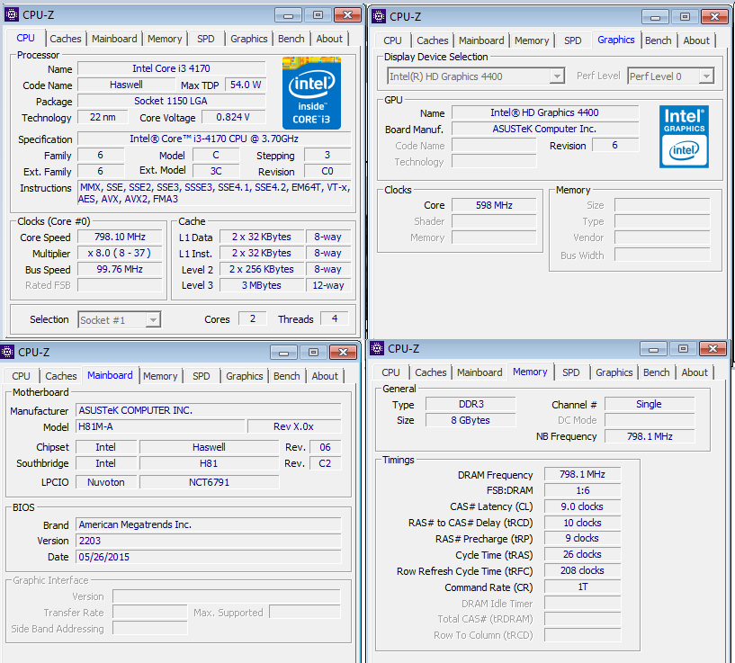Viewport: 735px width, 663px height.
Task: Click the Instructions list field
Action: (214, 193)
